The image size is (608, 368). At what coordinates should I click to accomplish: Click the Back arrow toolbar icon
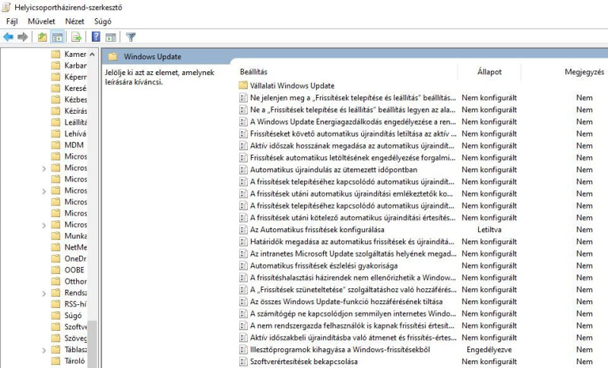click(x=8, y=37)
